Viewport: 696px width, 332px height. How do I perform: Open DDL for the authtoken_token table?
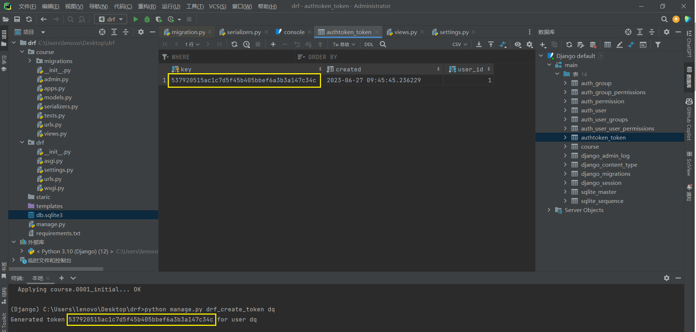pyautogui.click(x=369, y=44)
